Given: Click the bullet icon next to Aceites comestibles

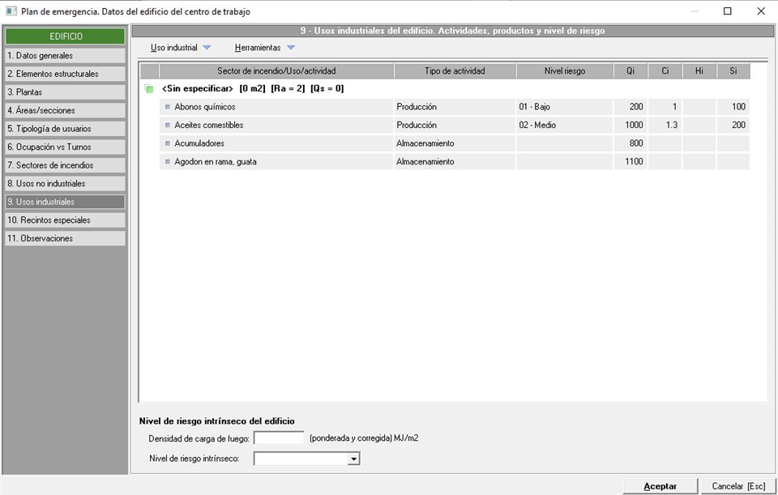Looking at the screenshot, I should tap(168, 126).
